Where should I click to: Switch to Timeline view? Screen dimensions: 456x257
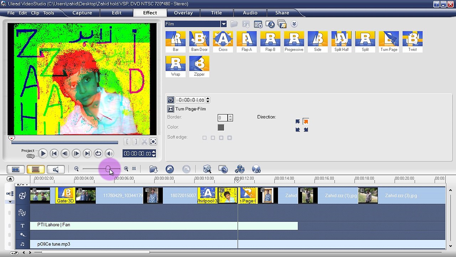[x=36, y=170]
